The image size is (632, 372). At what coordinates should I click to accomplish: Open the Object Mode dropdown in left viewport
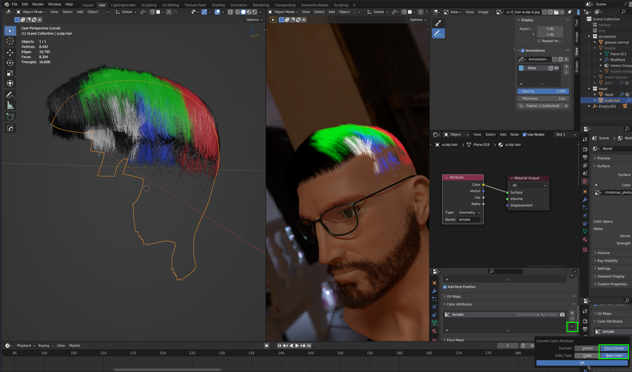[x=31, y=12]
